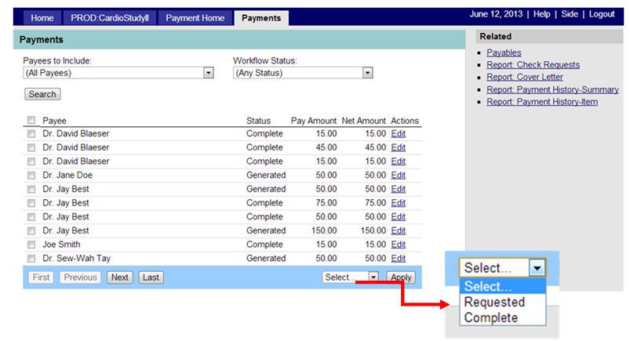Choose Complete in the expanded dropdown list
630x341 pixels.
point(491,317)
